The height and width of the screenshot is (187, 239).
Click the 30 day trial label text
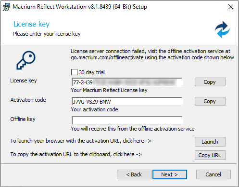pos(91,72)
